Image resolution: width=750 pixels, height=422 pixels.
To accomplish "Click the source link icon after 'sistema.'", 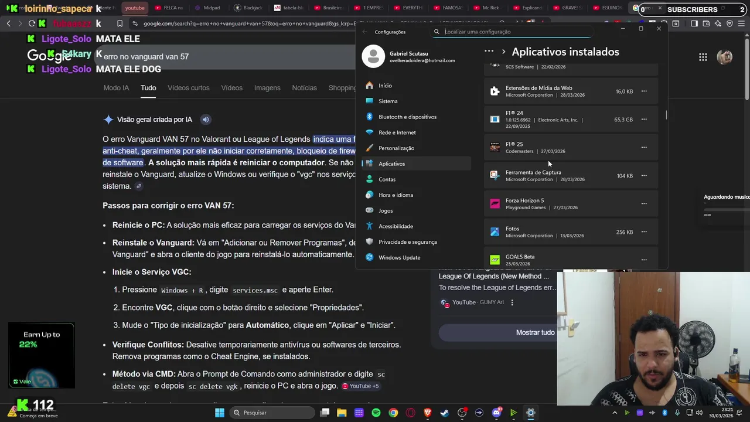I will (139, 186).
